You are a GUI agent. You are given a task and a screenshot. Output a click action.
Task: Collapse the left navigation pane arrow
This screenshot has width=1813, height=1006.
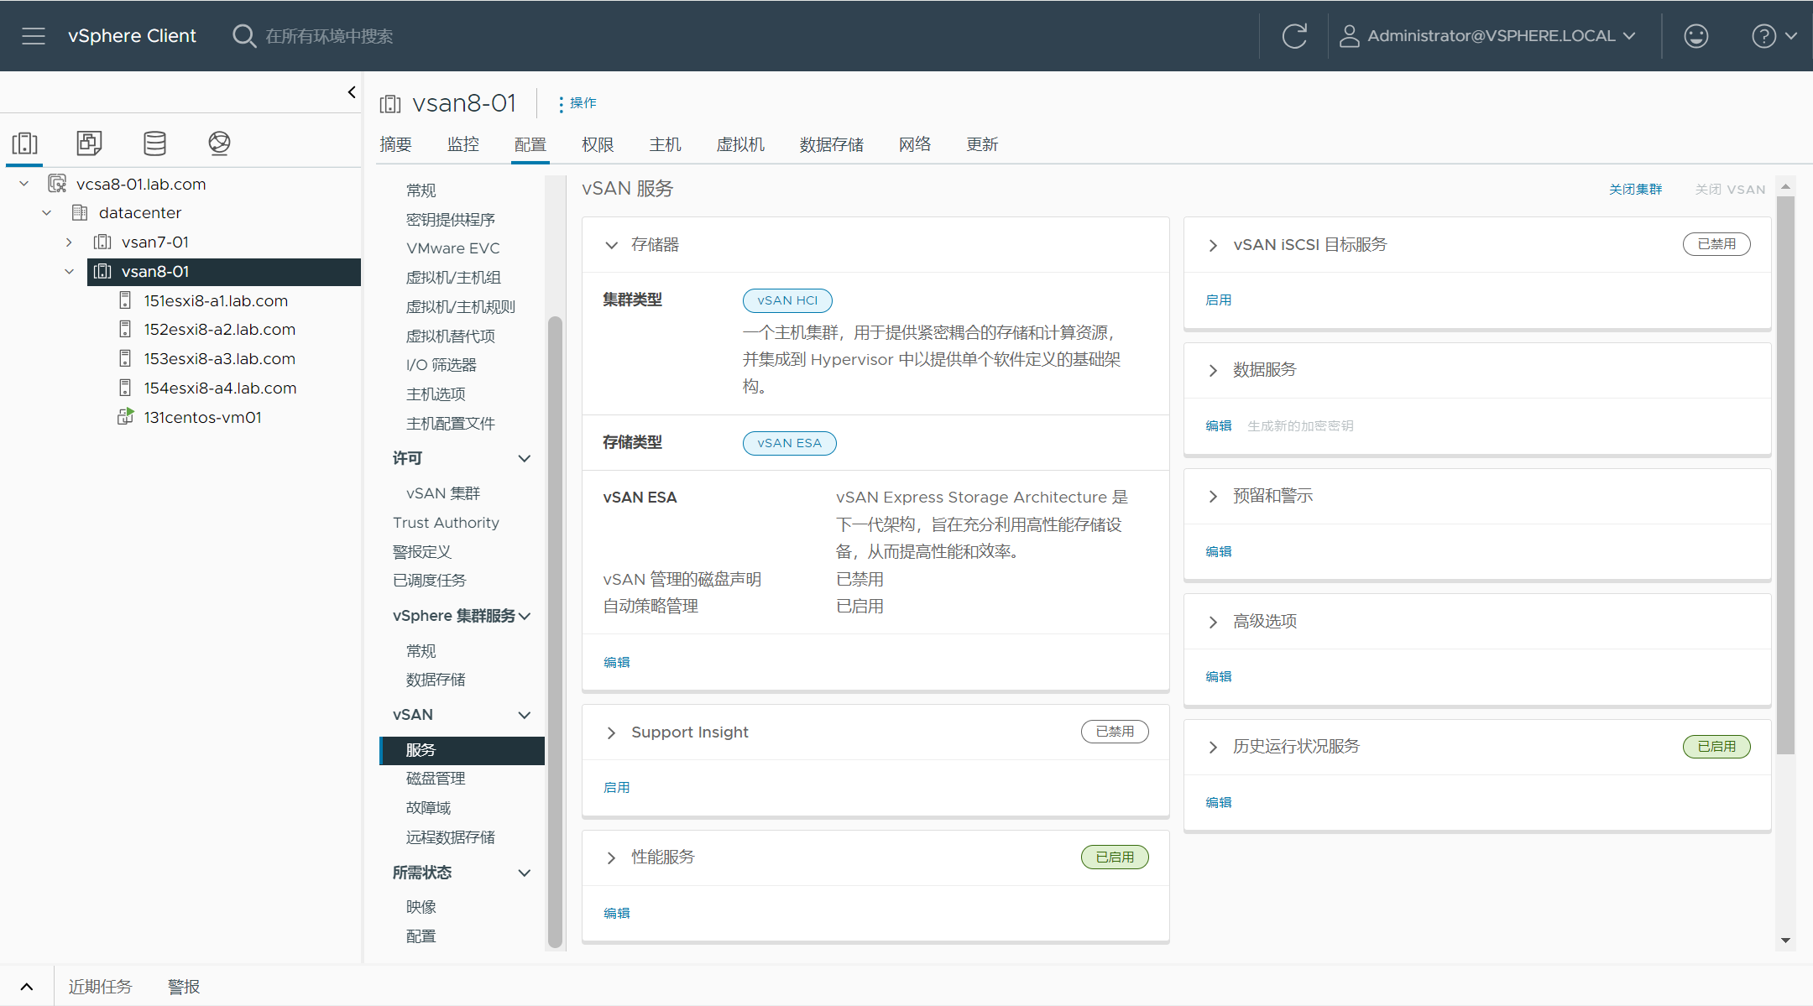352,92
